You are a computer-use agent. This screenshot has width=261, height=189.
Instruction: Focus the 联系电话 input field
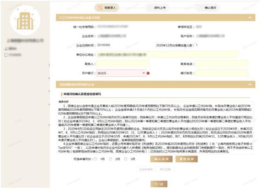click(x=222, y=64)
